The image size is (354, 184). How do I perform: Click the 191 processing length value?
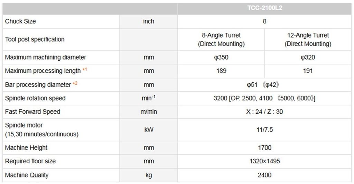click(308, 71)
